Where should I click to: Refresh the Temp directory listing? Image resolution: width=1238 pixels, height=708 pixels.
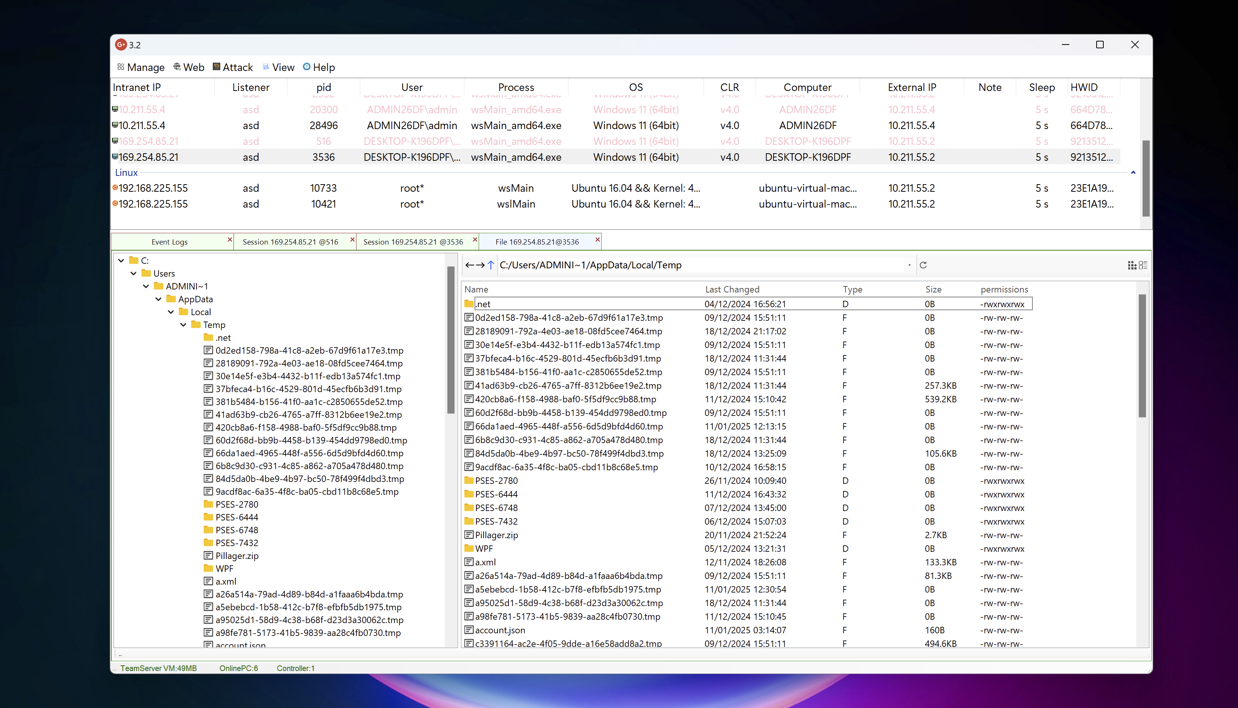coord(923,265)
